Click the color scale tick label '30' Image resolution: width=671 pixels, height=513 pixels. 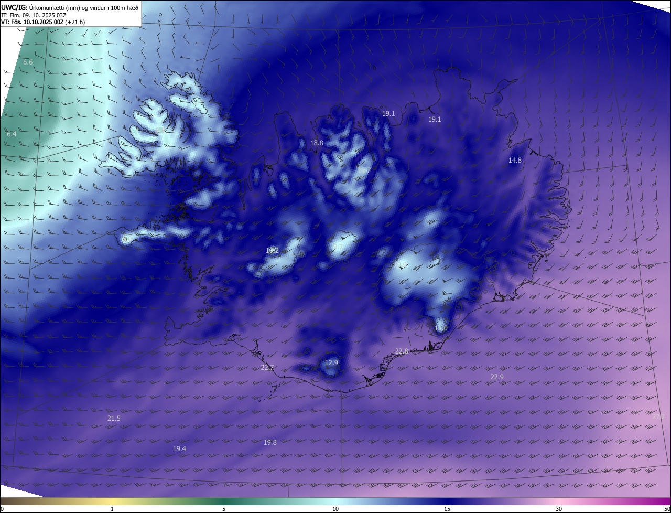[559, 509]
